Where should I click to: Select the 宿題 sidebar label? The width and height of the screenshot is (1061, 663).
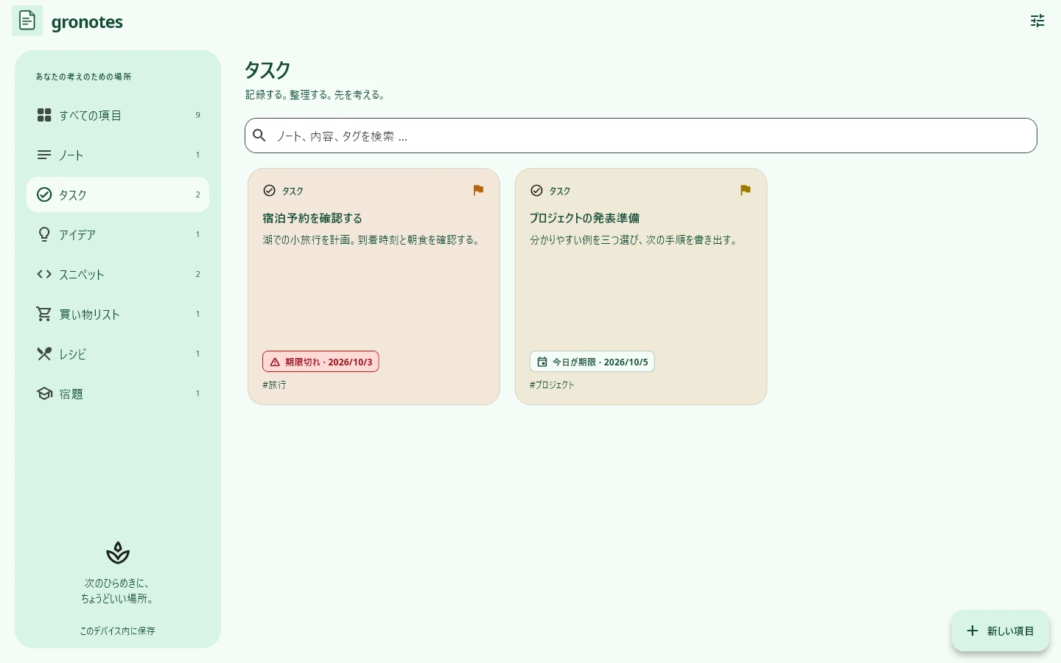[71, 393]
